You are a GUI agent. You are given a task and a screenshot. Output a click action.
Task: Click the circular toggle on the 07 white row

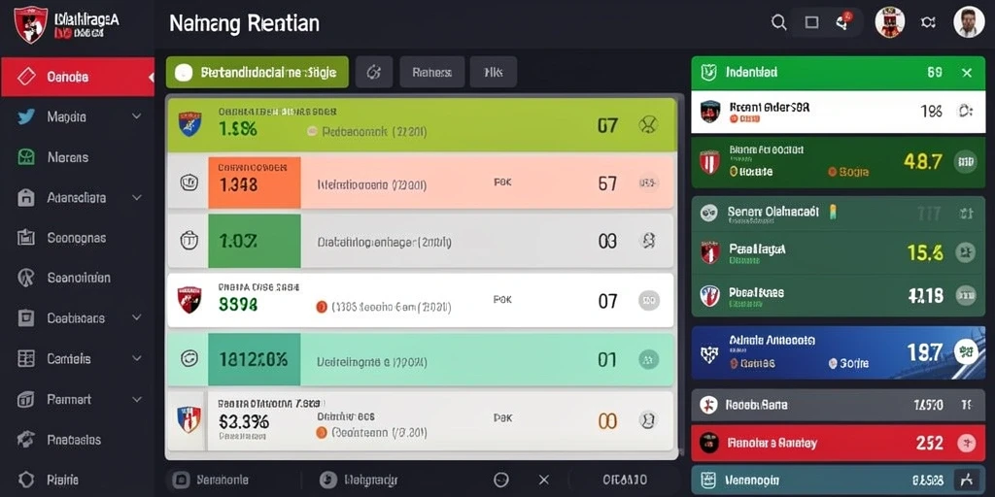point(648,301)
